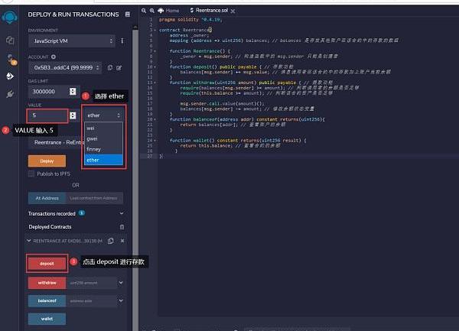Expand the Transactions recorded section

(121, 213)
